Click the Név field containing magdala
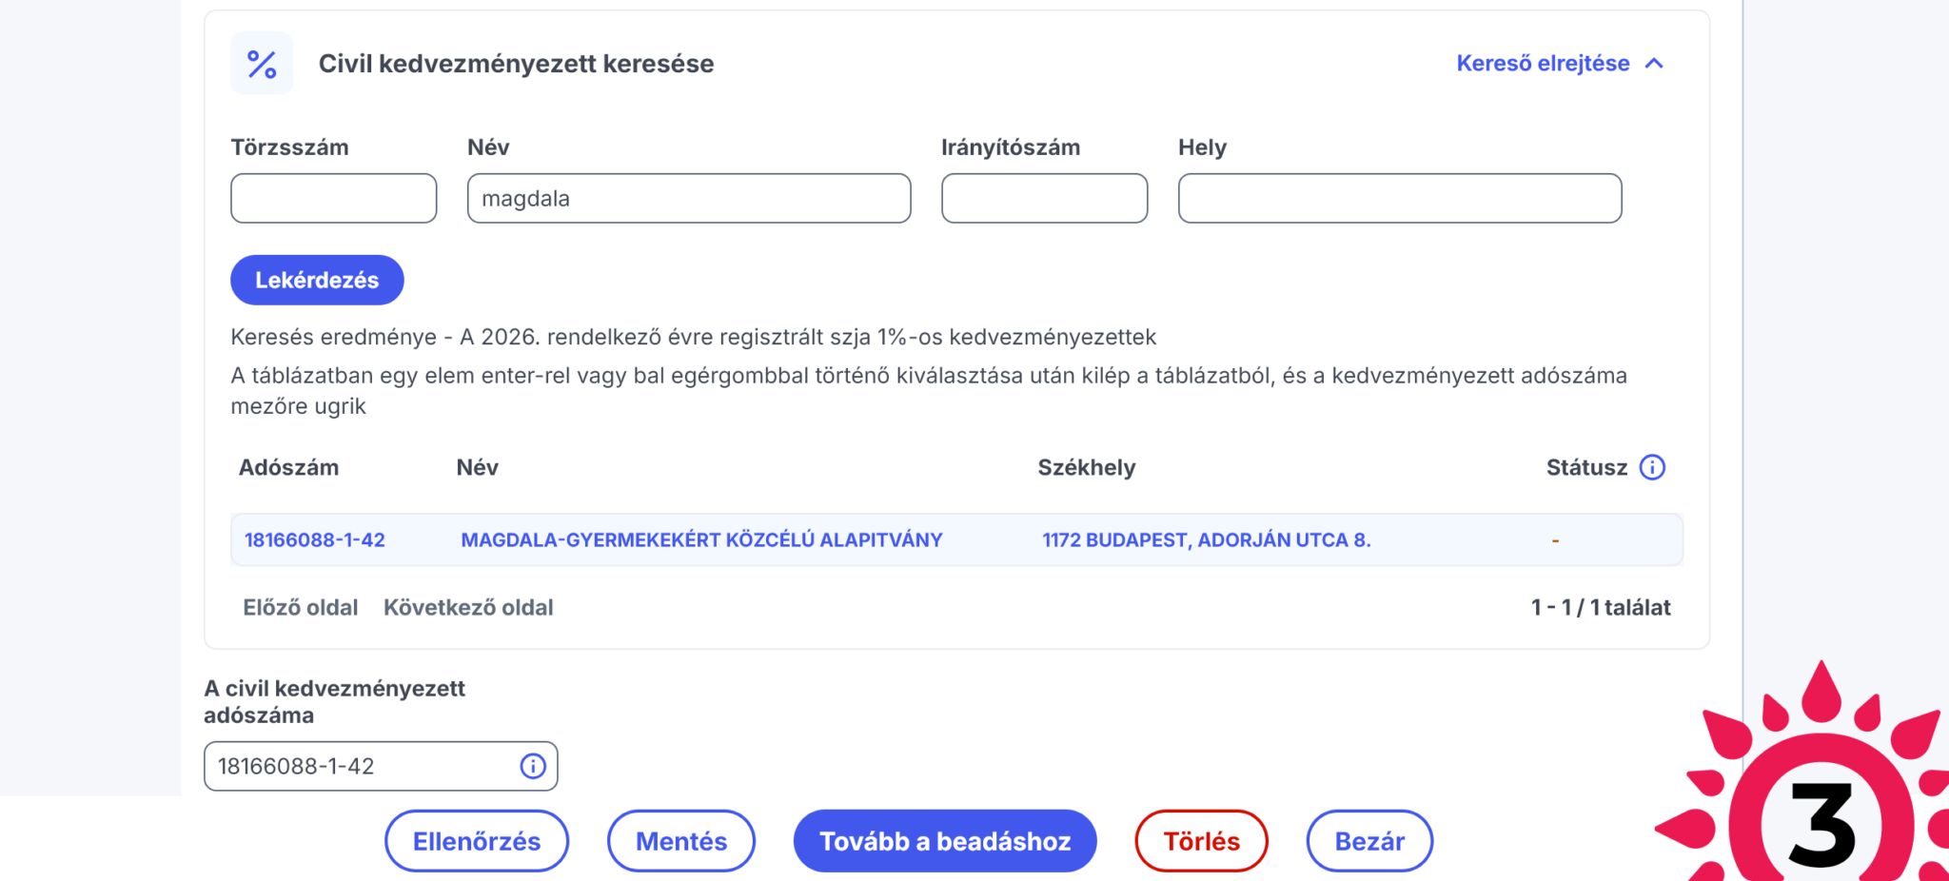Viewport: 1949px width, 881px height. pos(688,198)
